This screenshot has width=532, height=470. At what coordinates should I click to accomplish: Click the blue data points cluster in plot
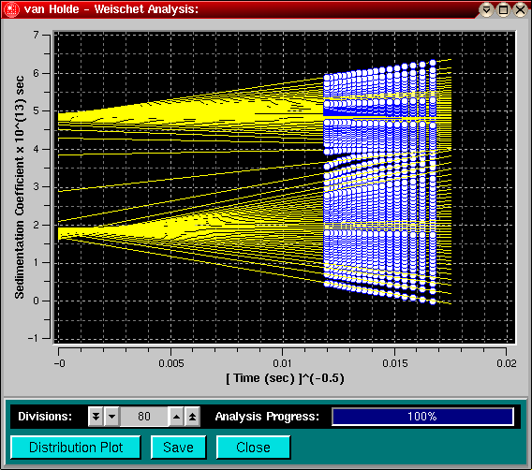379,184
